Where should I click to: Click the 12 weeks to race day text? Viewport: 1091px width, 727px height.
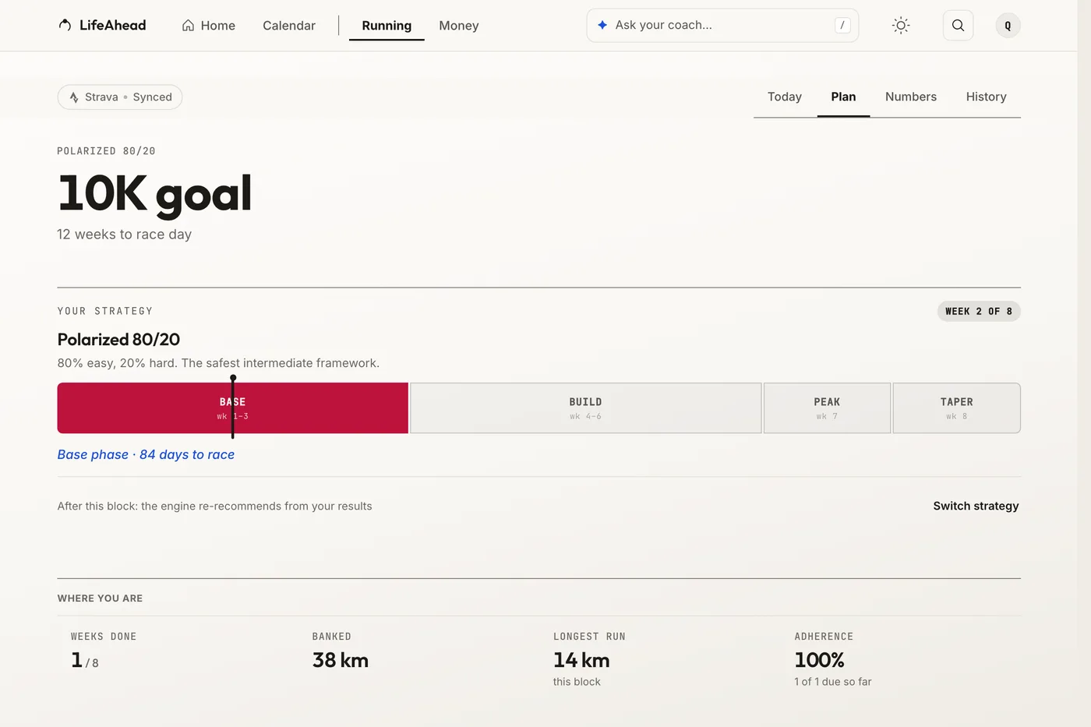point(124,235)
